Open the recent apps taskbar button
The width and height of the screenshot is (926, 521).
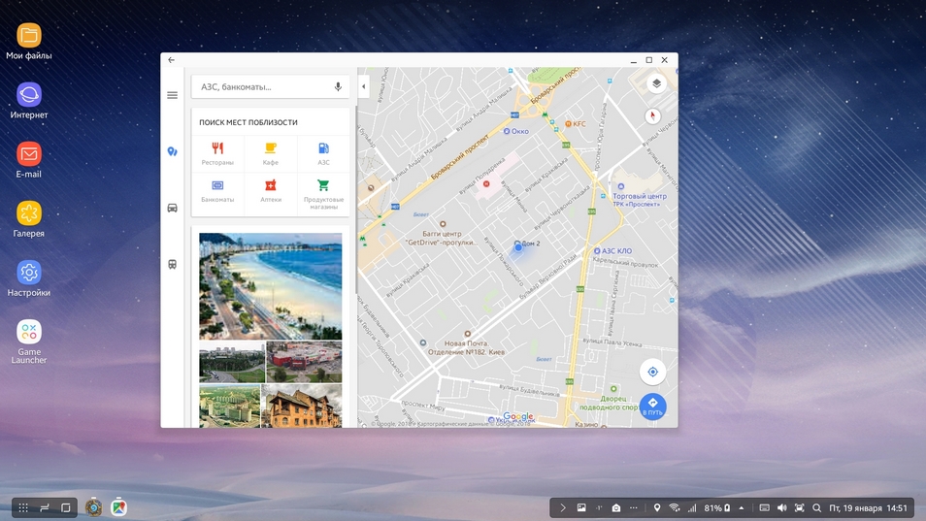(45, 507)
